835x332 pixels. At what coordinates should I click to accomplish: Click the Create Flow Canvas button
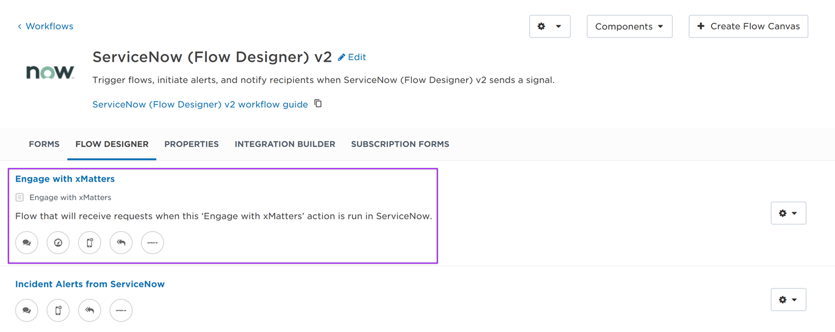coord(748,26)
